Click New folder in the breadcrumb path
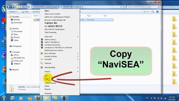 [x=26, y=7]
